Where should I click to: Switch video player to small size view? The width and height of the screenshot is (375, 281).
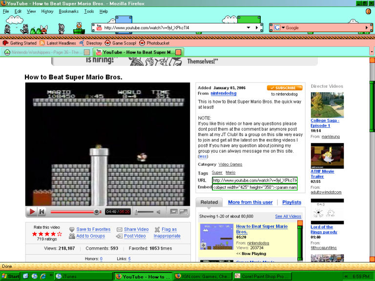[174, 212]
